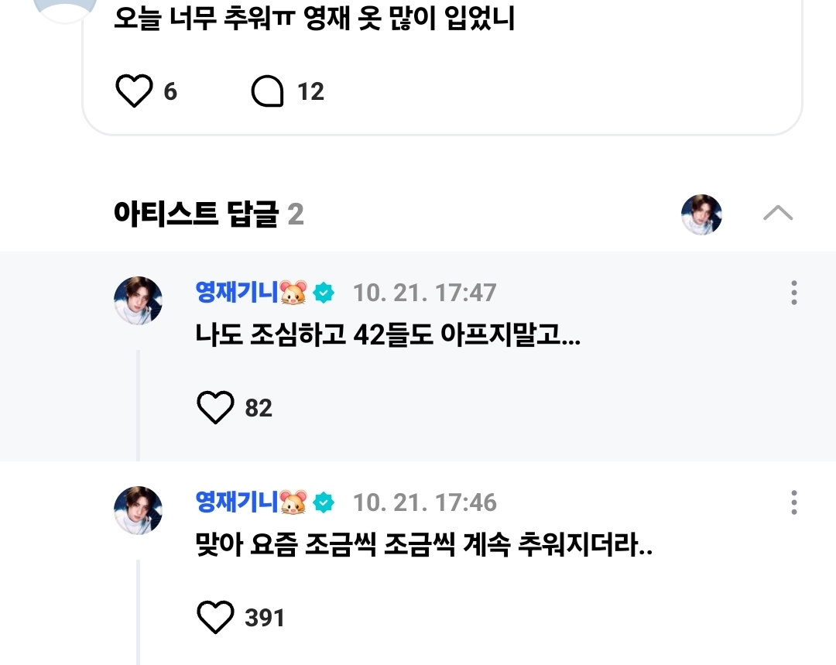
Task: Like the reply with 82 likes
Action: [x=215, y=407]
